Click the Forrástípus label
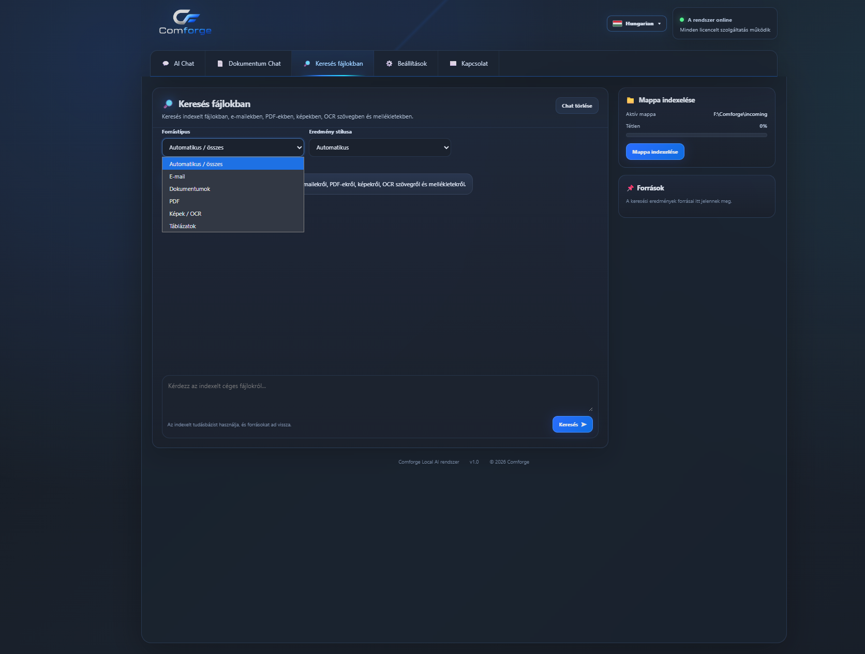Screen dimensions: 865x654 tap(176, 132)
